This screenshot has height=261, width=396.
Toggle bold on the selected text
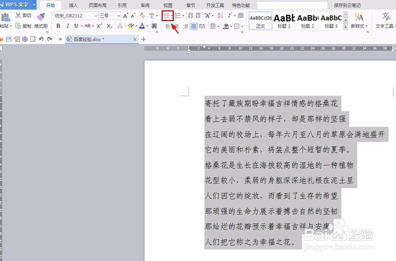coord(59,26)
